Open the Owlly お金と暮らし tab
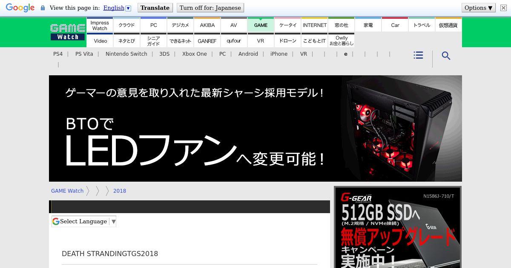511x268 pixels. 341,40
